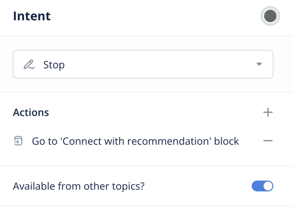Click the 'Intent' panel heading
This screenshot has height=211, width=293.
tap(32, 16)
